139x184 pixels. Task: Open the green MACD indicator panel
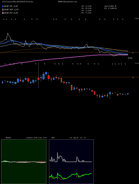(x=24, y=162)
